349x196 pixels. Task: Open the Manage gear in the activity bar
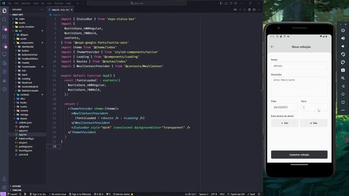(x=4, y=187)
